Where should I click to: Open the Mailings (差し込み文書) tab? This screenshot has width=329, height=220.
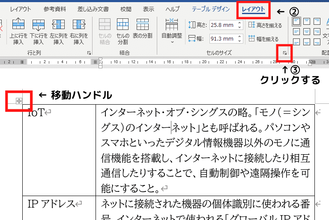coord(93,9)
